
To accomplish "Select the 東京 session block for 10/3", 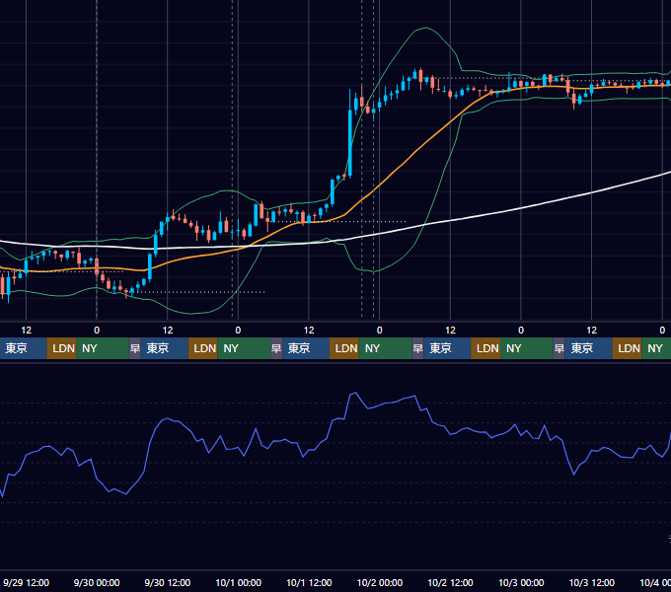I will click(588, 348).
